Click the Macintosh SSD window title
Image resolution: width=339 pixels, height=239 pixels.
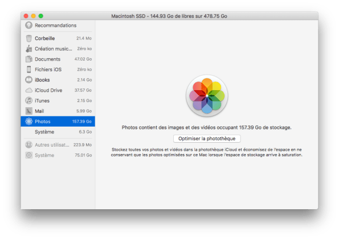click(x=169, y=16)
